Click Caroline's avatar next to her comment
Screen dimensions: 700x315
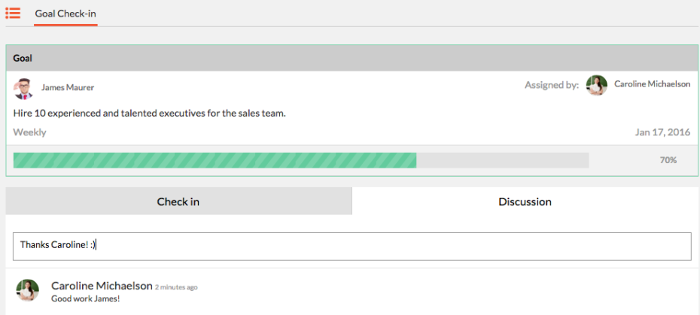tap(28, 290)
